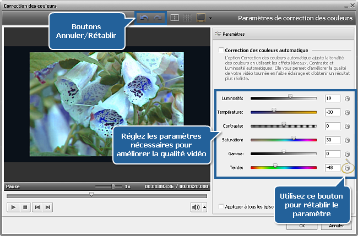Expand the volume level arrow
This screenshot has height=236, width=358.
(204, 207)
